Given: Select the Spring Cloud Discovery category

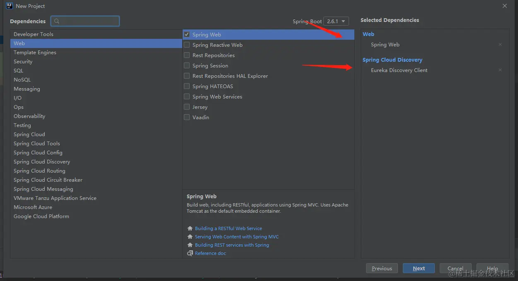Looking at the screenshot, I should pyautogui.click(x=42, y=162).
